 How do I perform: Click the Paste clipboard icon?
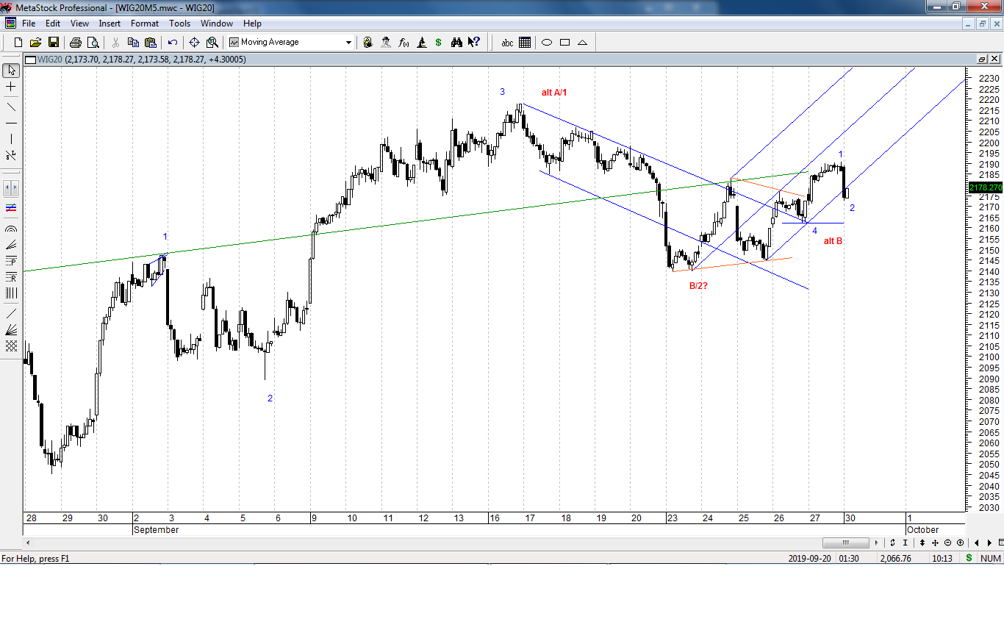pos(151,43)
